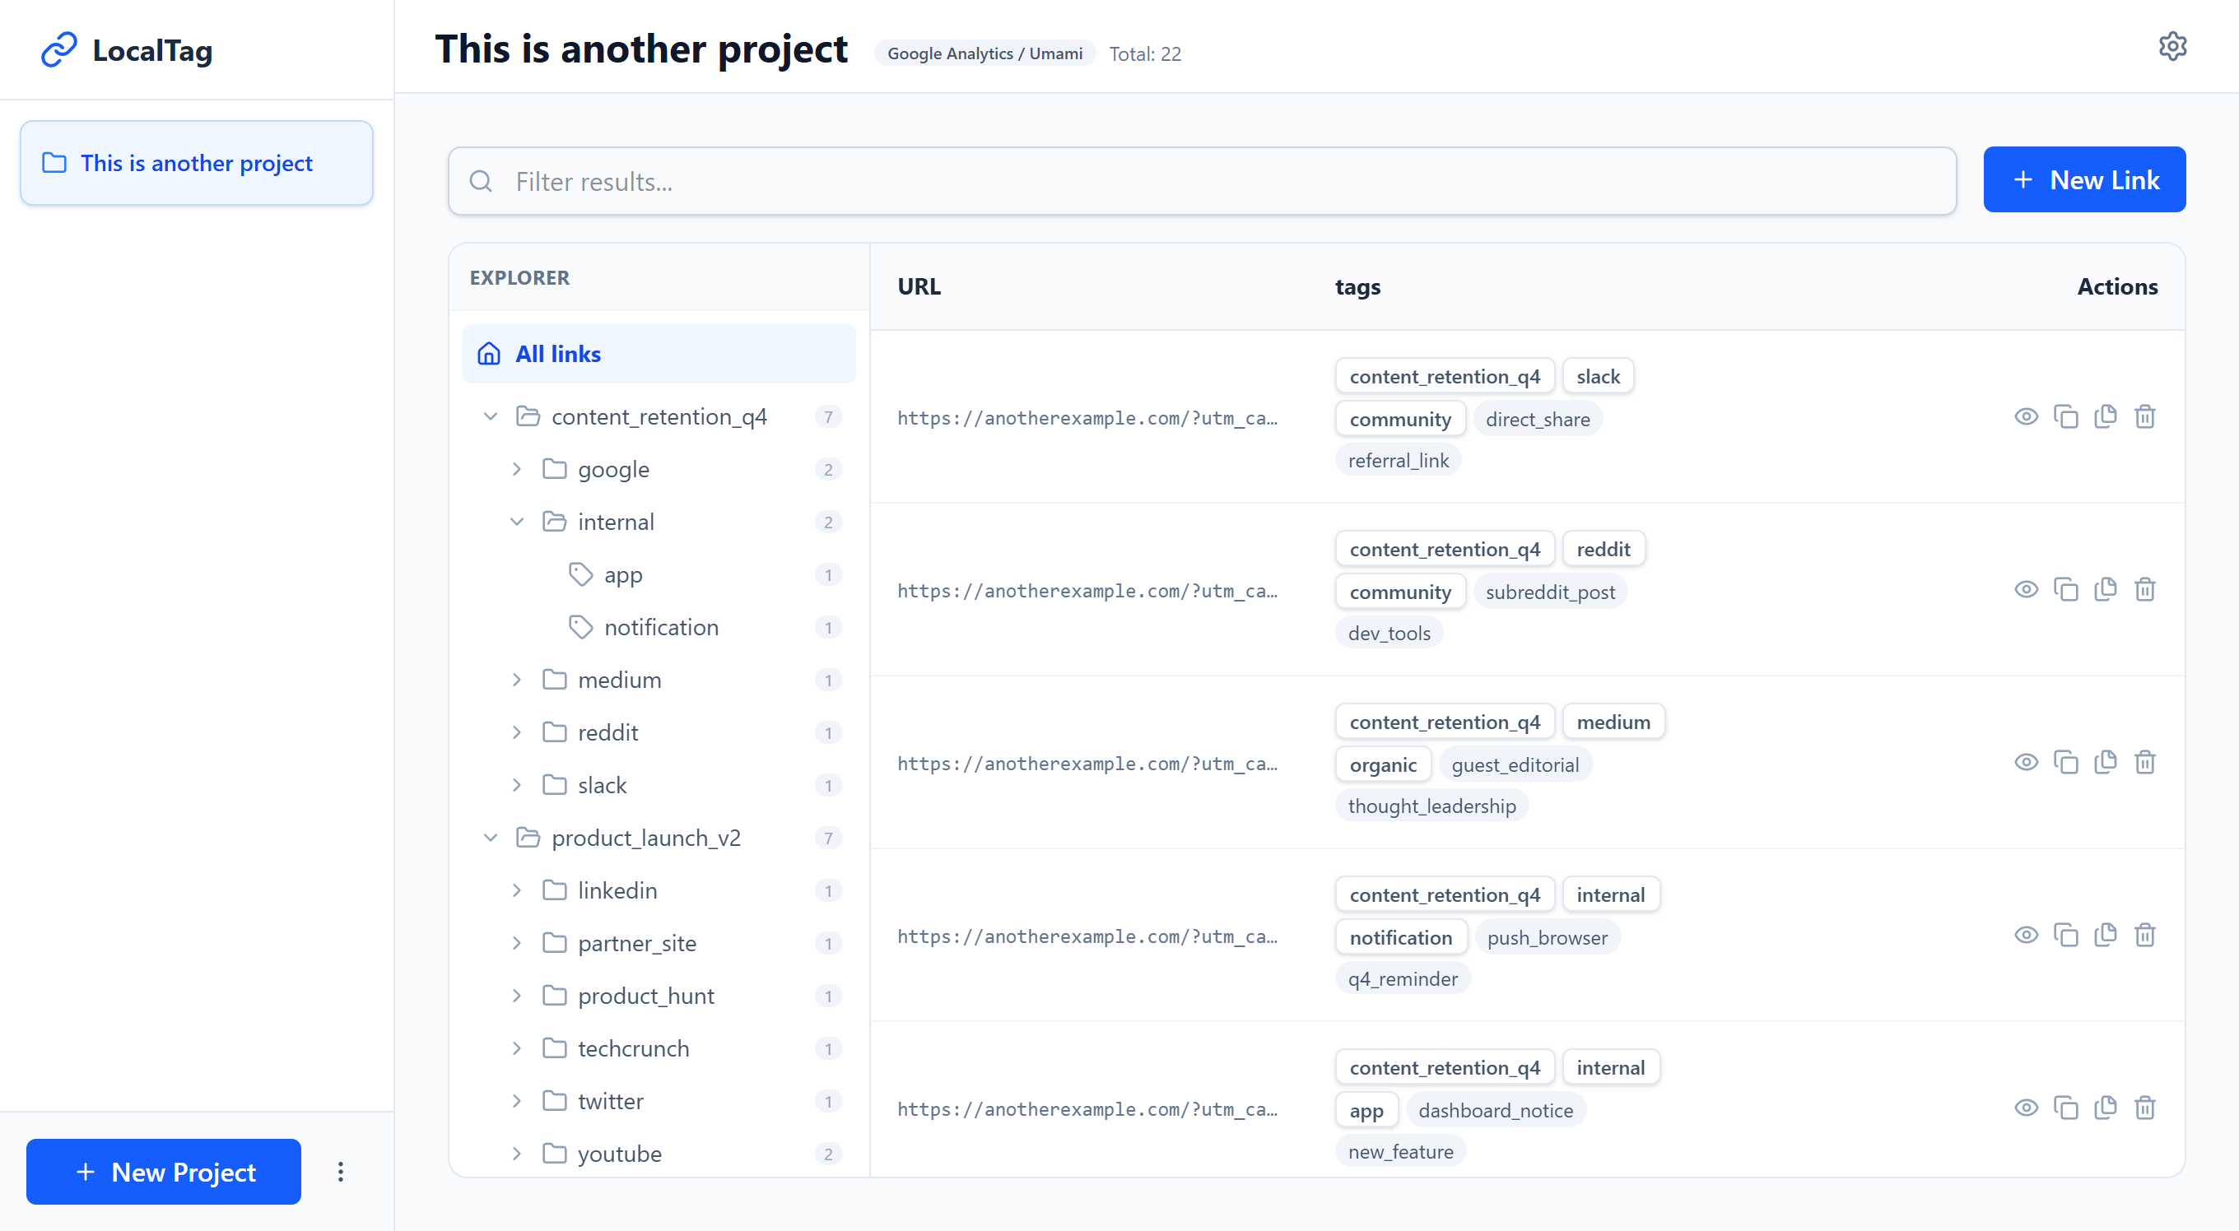Click the New Project button
The height and width of the screenshot is (1231, 2239).
point(164,1172)
